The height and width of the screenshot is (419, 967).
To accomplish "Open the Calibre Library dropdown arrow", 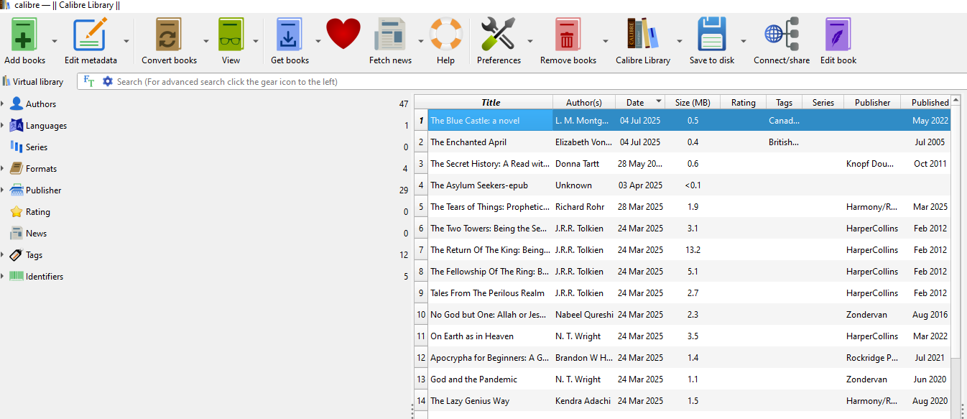I will 680,41.
